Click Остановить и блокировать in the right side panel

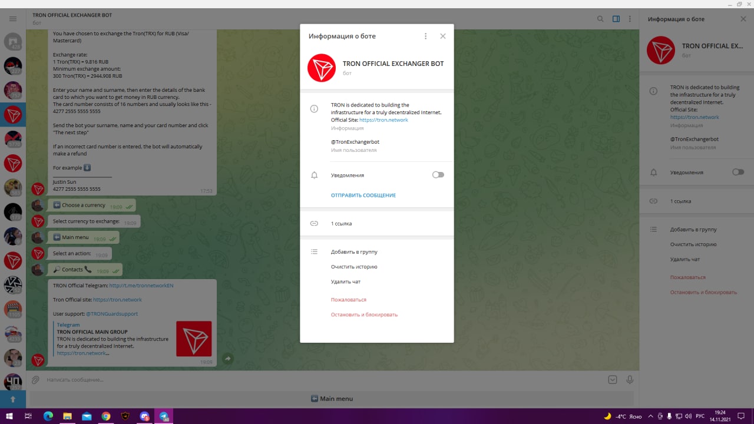tap(703, 292)
